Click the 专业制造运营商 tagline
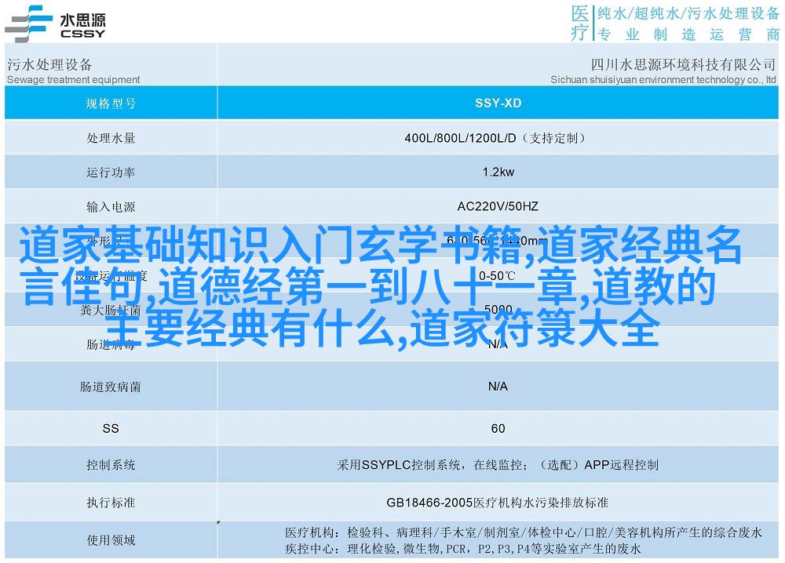The width and height of the screenshot is (785, 563). [686, 34]
